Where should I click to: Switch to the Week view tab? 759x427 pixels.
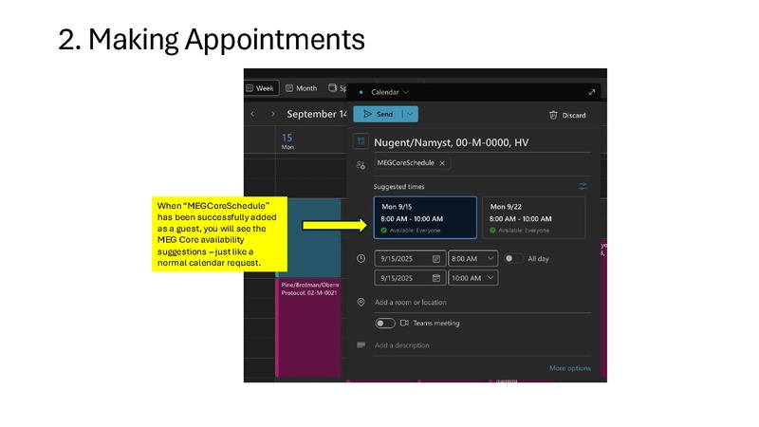[x=260, y=88]
